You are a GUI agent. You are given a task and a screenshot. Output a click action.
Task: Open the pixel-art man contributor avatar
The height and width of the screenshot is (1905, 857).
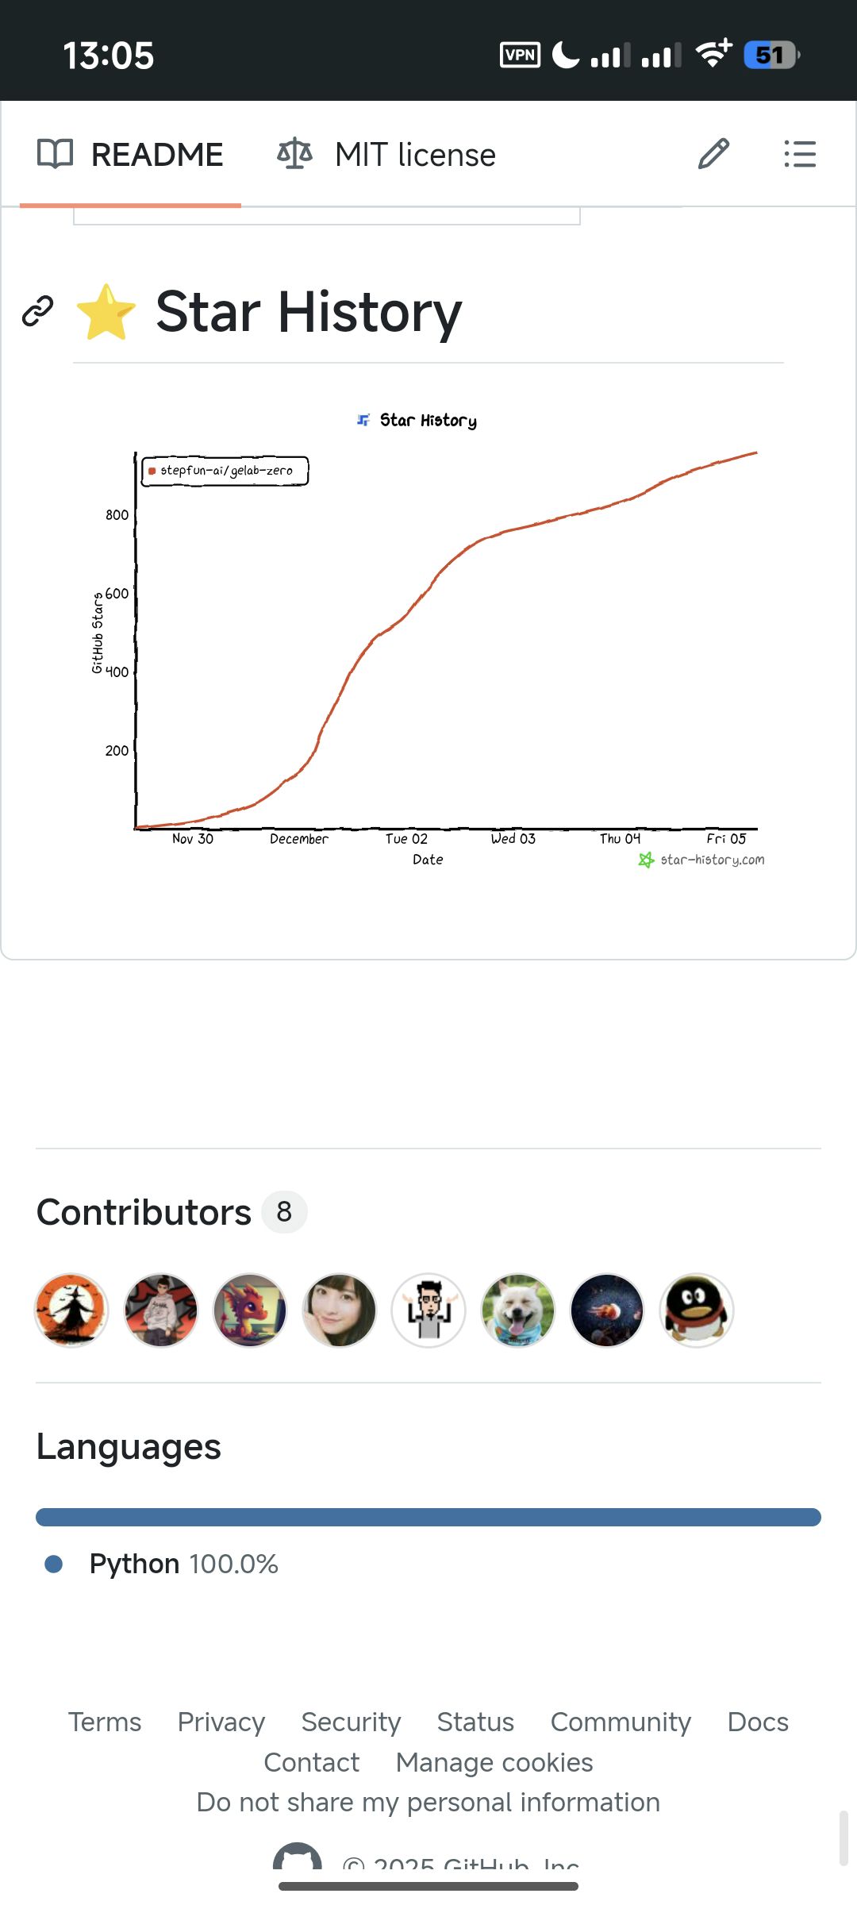pyautogui.click(x=428, y=1310)
